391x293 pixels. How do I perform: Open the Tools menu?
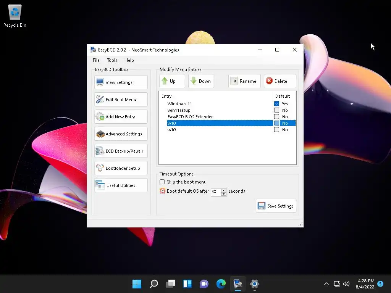112,60
